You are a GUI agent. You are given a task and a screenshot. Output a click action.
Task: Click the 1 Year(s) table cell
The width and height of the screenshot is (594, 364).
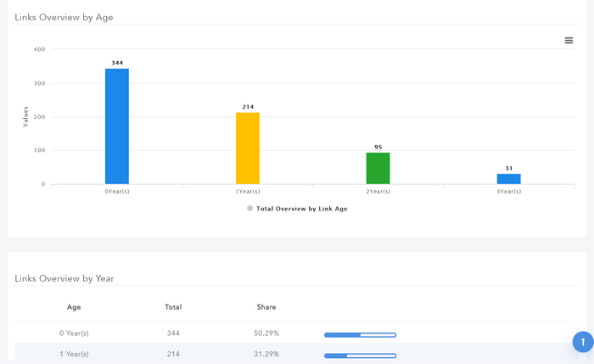pos(74,354)
